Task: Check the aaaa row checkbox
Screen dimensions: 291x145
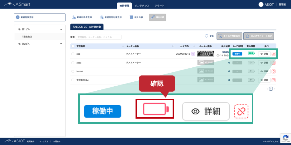Action: point(73,63)
